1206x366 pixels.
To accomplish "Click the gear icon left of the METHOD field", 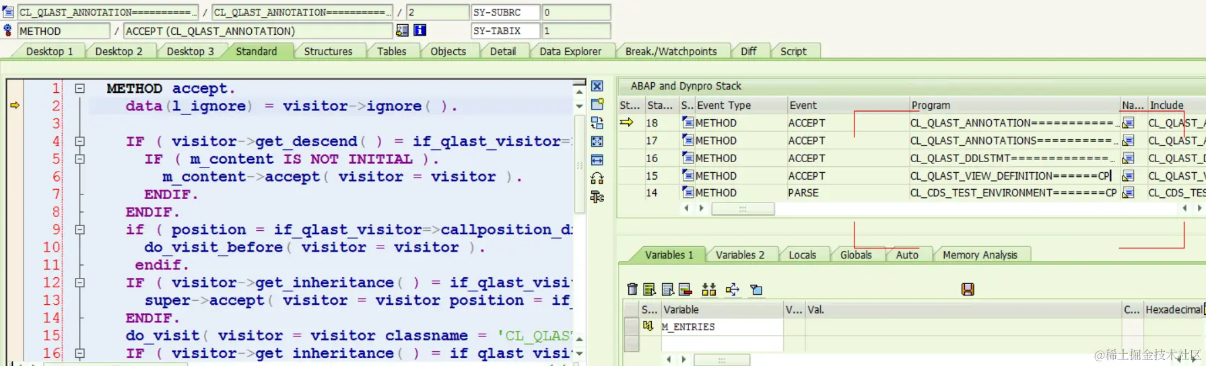I will (x=8, y=30).
